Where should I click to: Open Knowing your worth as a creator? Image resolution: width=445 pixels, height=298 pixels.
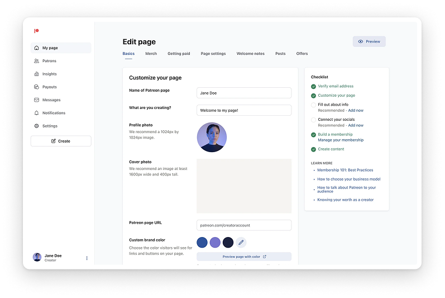pyautogui.click(x=346, y=200)
